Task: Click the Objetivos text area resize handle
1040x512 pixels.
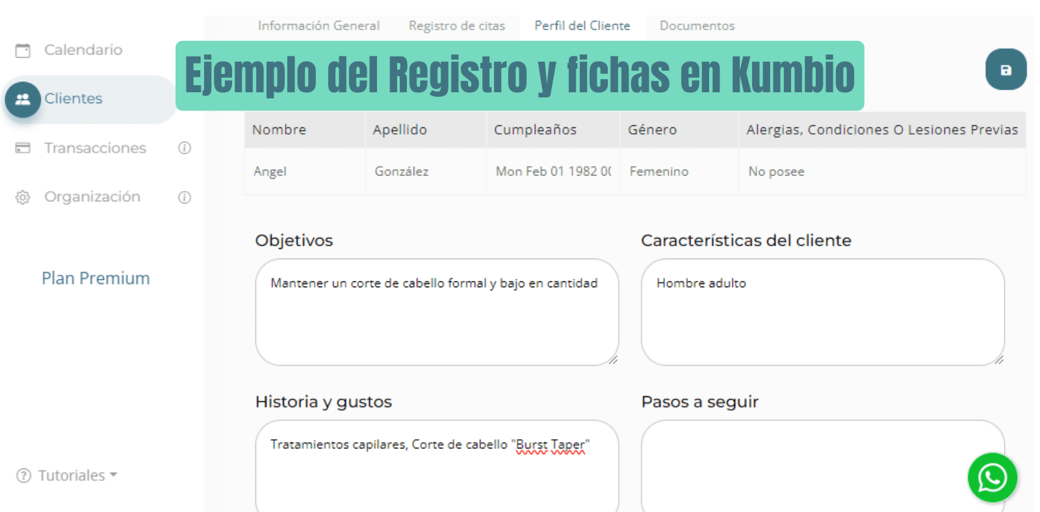Action: (613, 360)
